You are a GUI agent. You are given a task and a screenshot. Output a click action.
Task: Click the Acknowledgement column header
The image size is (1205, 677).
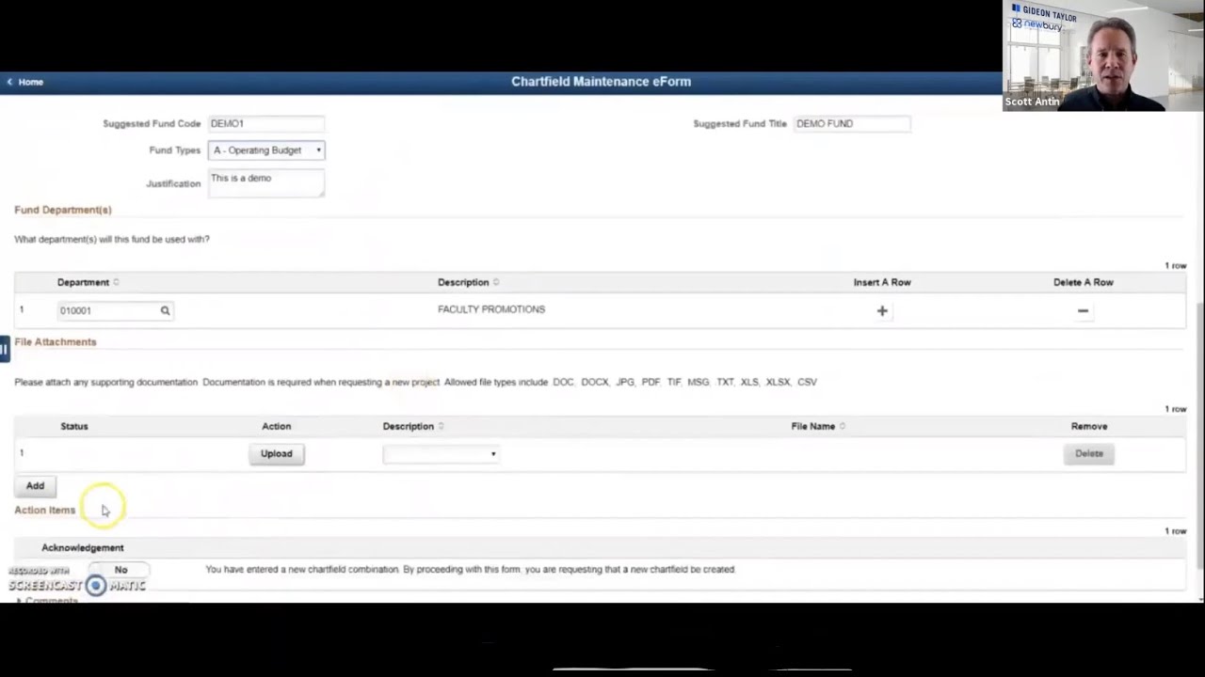[82, 547]
